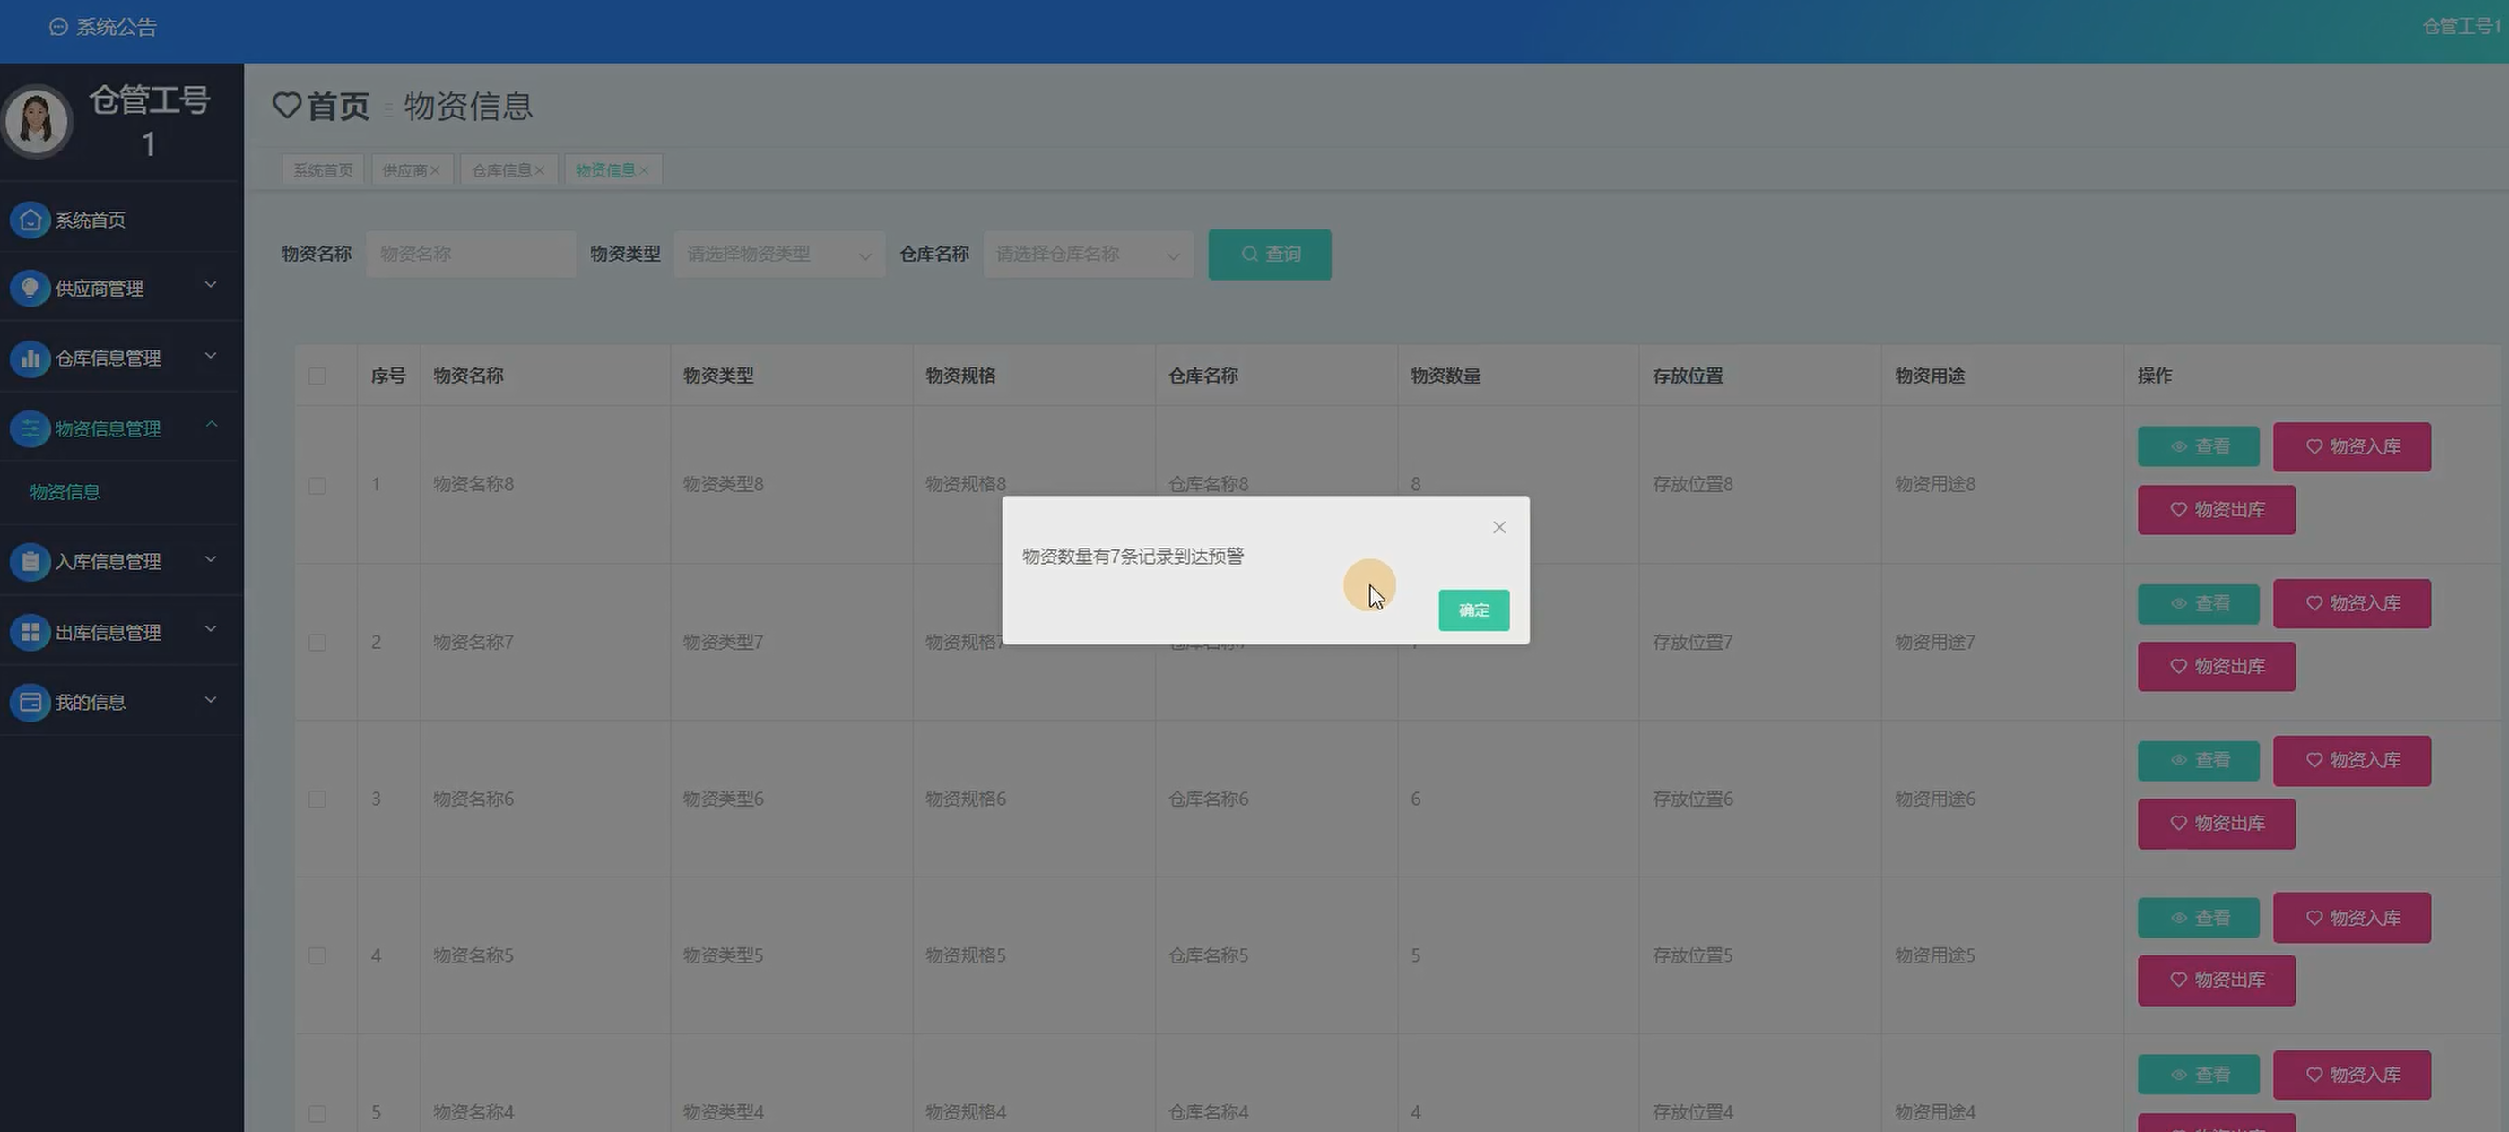This screenshot has width=2509, height=1132.
Task: View details with 查看 for 物资名称5
Action: click(x=2199, y=918)
